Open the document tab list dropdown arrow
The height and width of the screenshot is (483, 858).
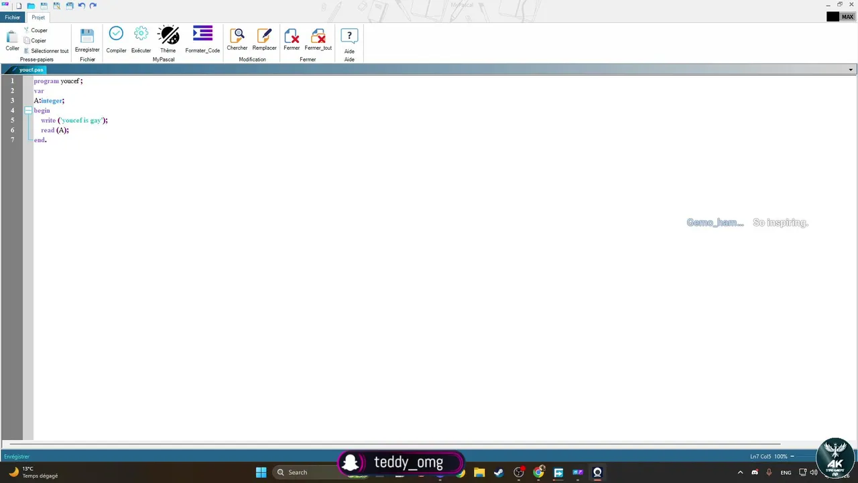click(851, 70)
